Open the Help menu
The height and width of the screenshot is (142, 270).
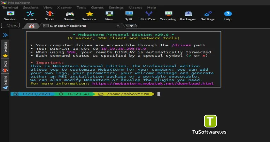[152, 7]
